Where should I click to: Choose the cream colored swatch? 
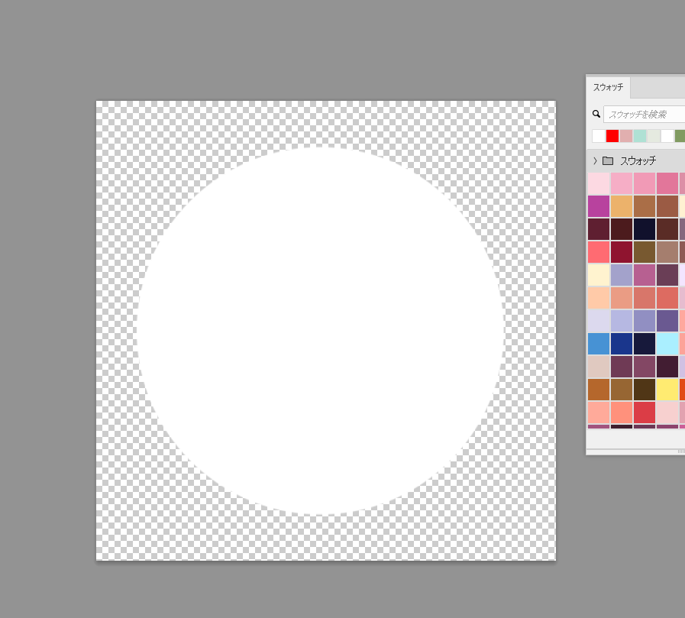[x=599, y=275]
